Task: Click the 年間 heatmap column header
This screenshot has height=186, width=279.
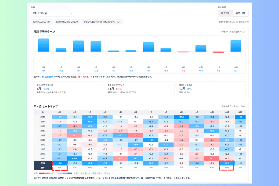Action: coord(240,112)
